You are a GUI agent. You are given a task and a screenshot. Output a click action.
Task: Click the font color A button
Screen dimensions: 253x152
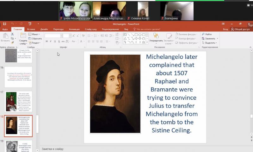81,41
